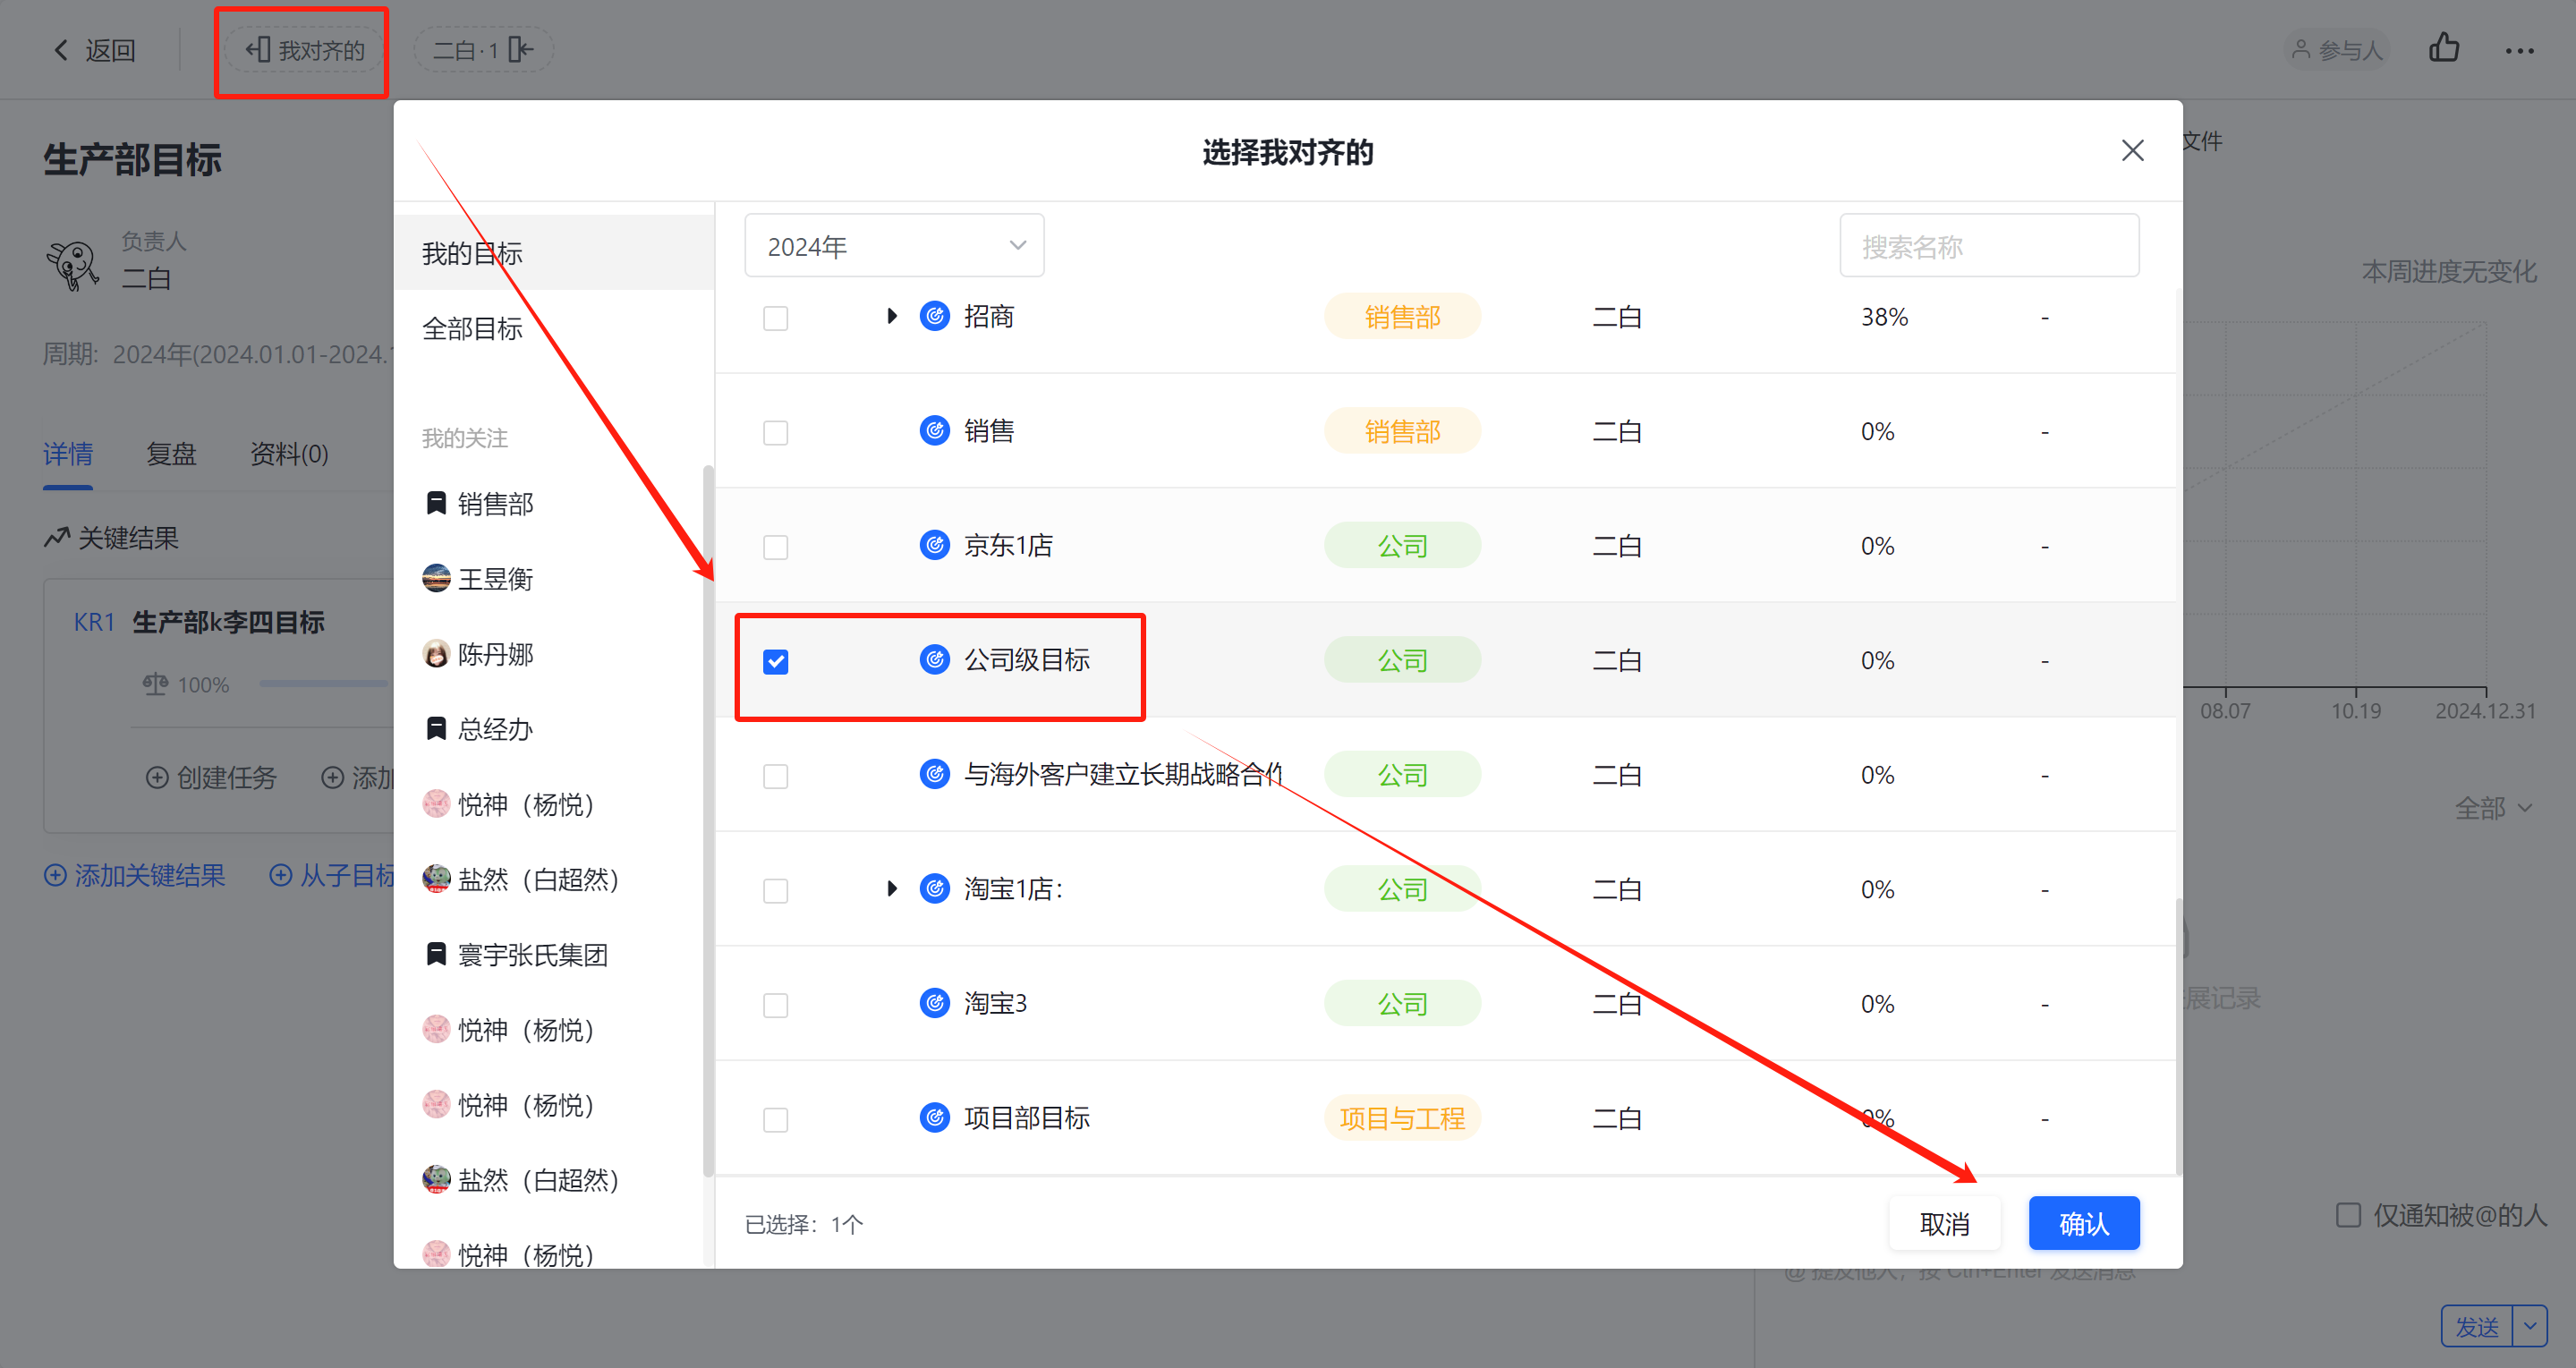The image size is (2576, 1368).
Task: Click the bookmark icon next to 寰宇张氏集团
Action: coord(436,954)
